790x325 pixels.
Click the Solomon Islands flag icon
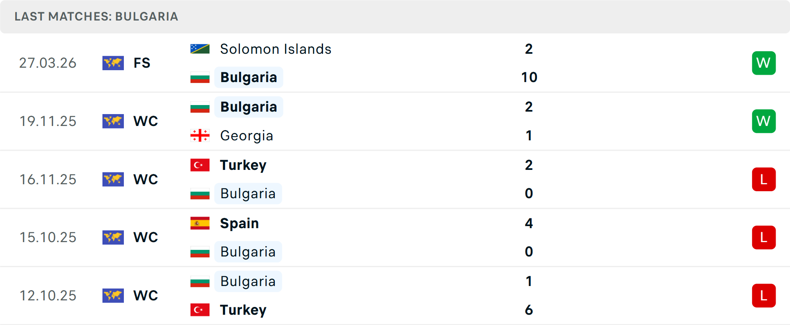(x=200, y=49)
